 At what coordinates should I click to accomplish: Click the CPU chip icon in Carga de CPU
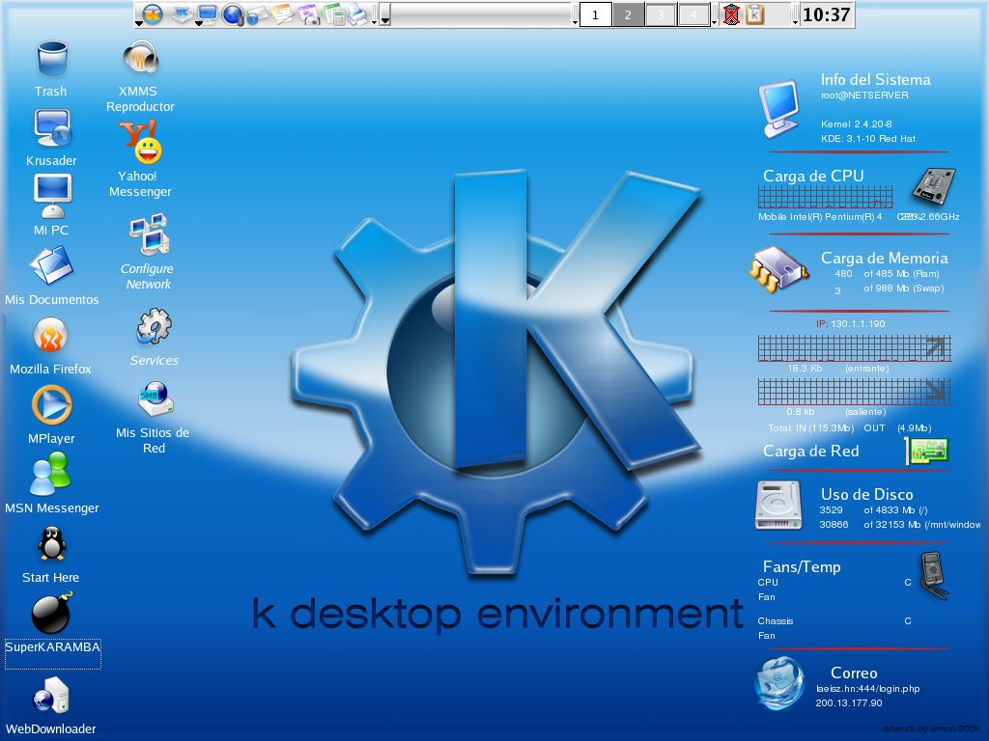pyautogui.click(x=934, y=186)
